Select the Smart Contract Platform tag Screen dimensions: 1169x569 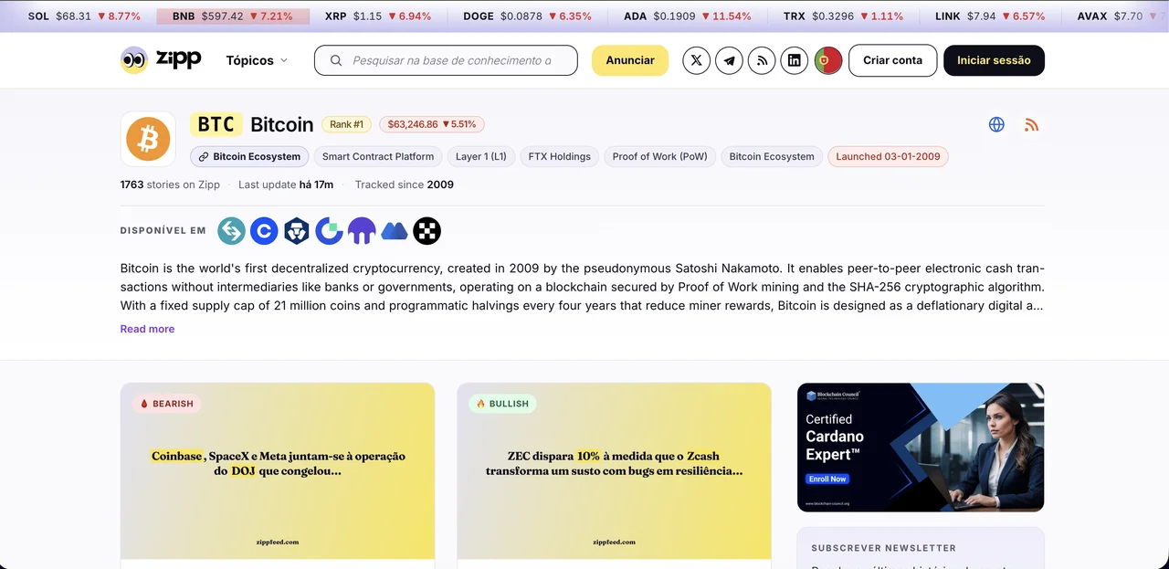pyautogui.click(x=378, y=156)
